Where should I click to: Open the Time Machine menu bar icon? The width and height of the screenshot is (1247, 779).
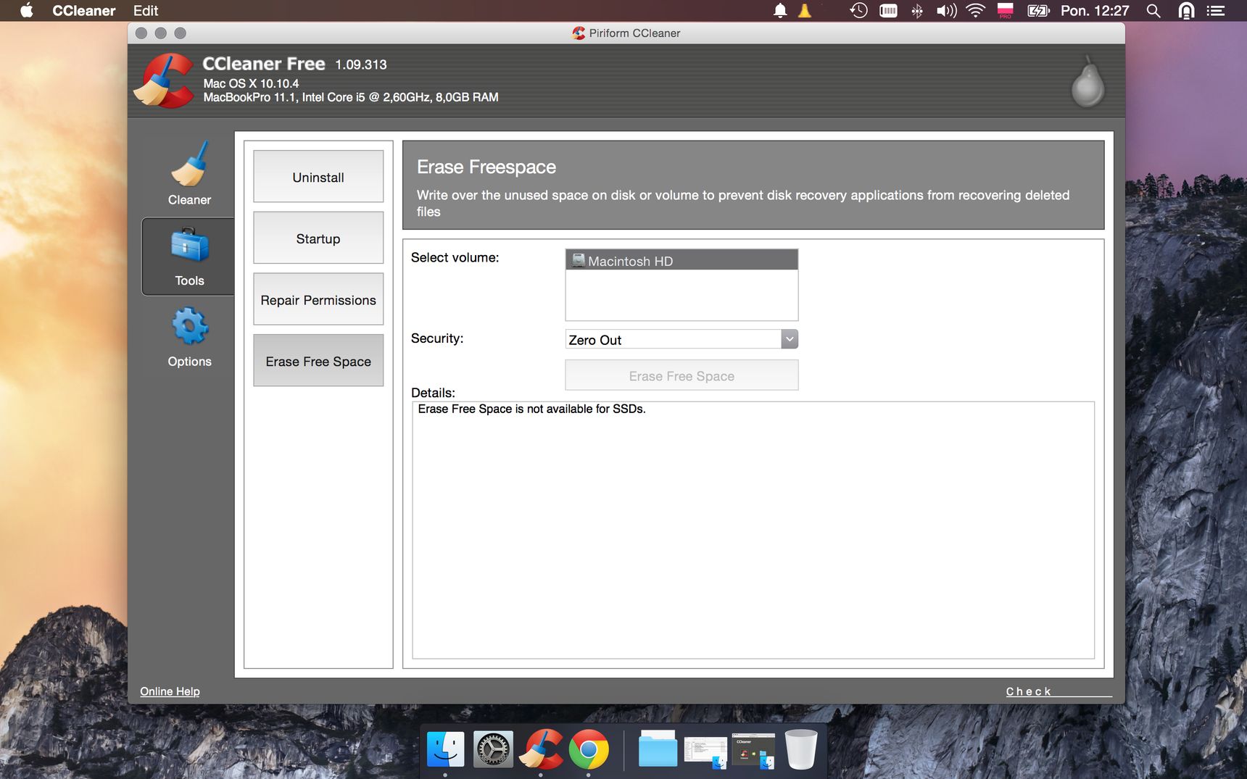click(858, 10)
